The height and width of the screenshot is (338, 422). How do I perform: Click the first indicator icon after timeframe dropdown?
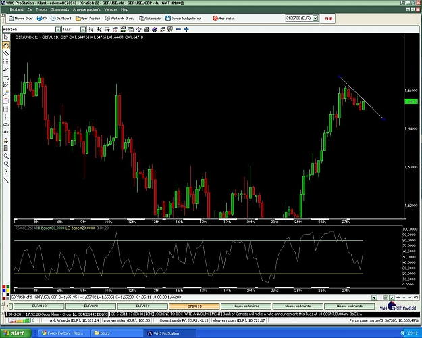coord(91,29)
